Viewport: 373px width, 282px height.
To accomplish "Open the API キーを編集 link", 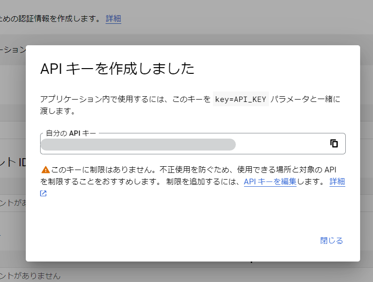I will tap(270, 181).
